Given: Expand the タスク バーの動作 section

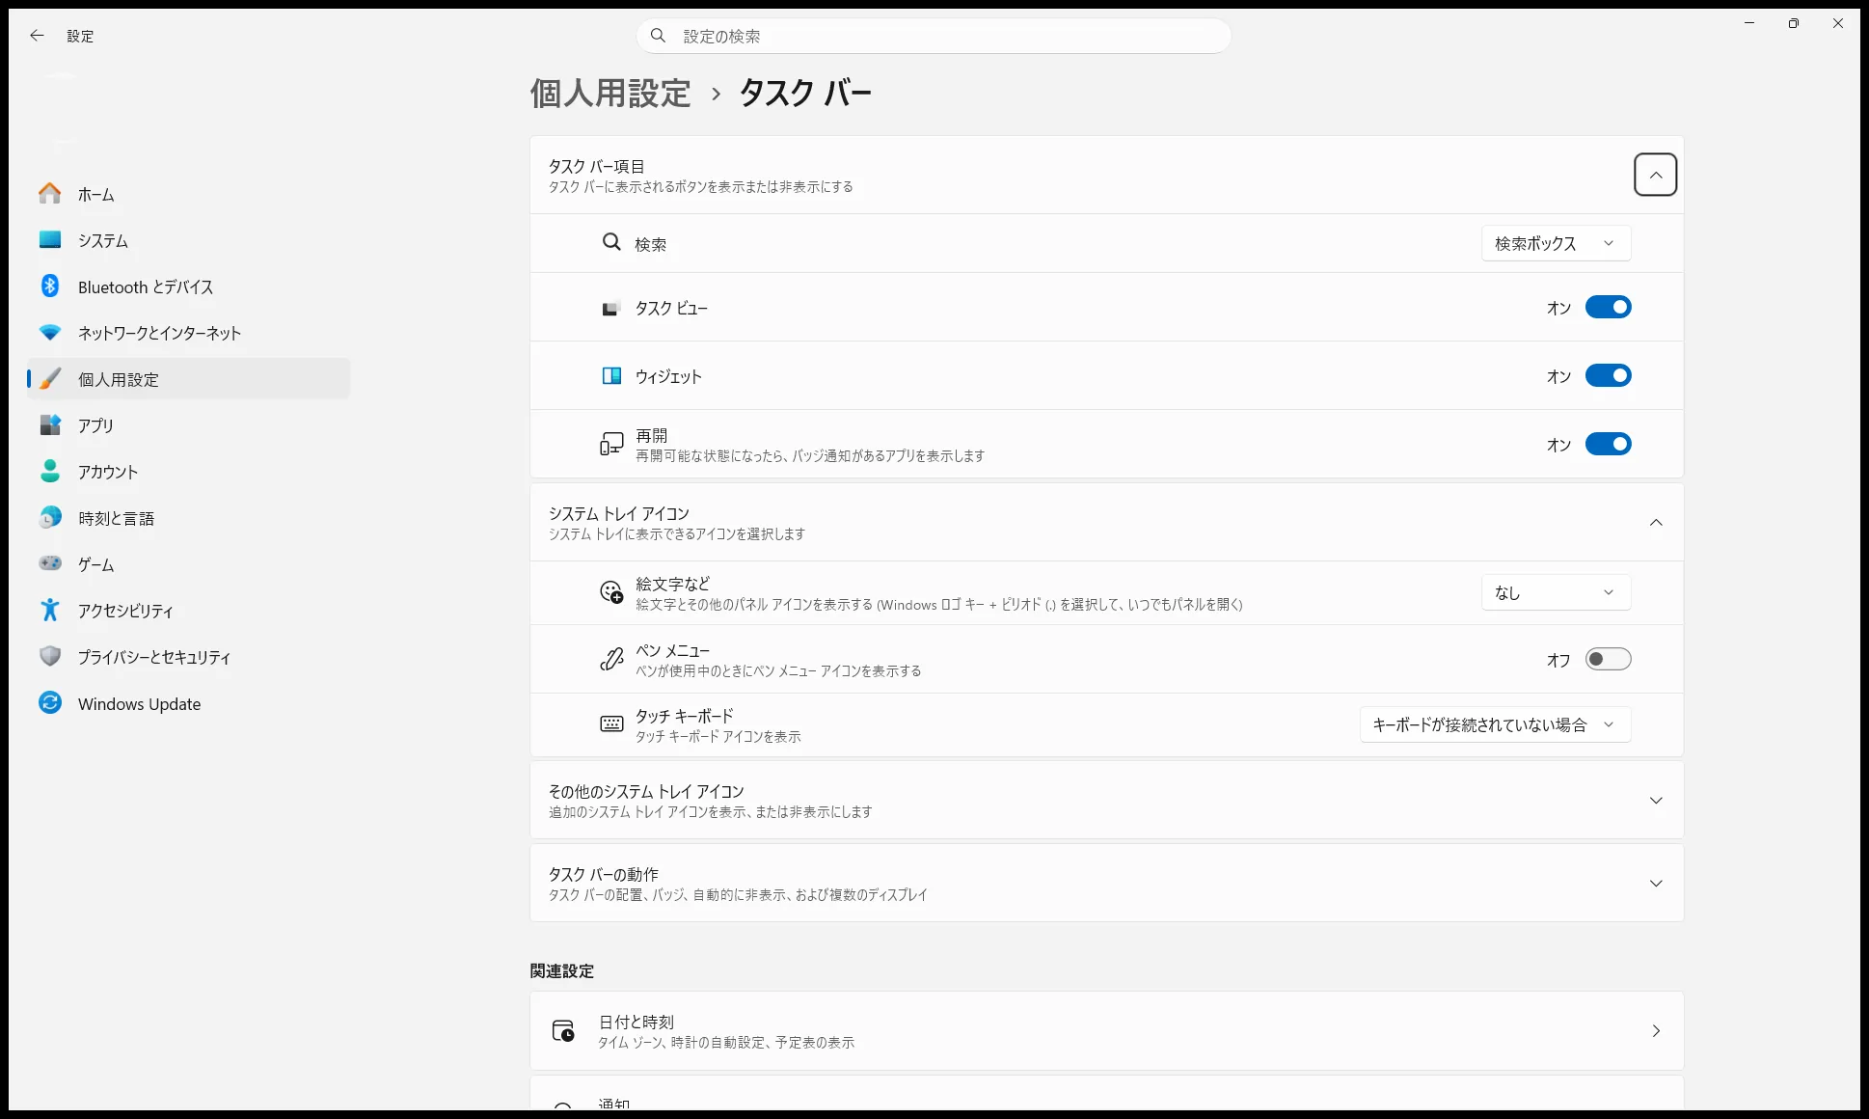Looking at the screenshot, I should (x=1655, y=883).
